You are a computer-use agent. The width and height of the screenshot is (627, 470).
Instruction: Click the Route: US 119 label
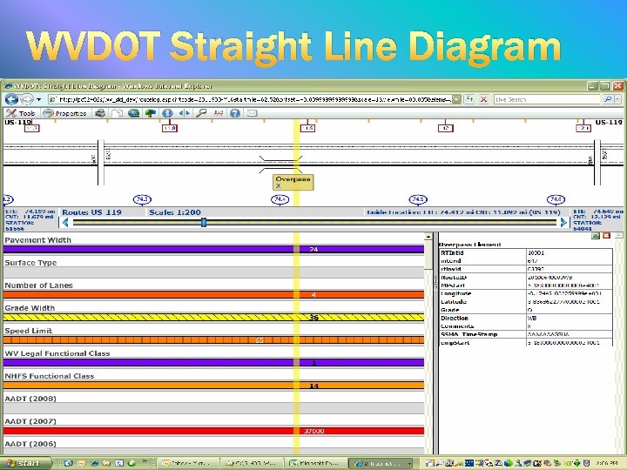tap(91, 212)
